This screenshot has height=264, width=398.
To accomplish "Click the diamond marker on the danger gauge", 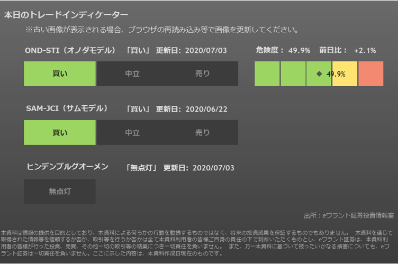I will tap(319, 74).
